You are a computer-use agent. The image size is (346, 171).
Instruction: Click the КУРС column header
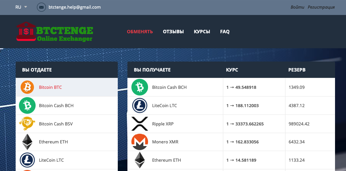point(232,70)
